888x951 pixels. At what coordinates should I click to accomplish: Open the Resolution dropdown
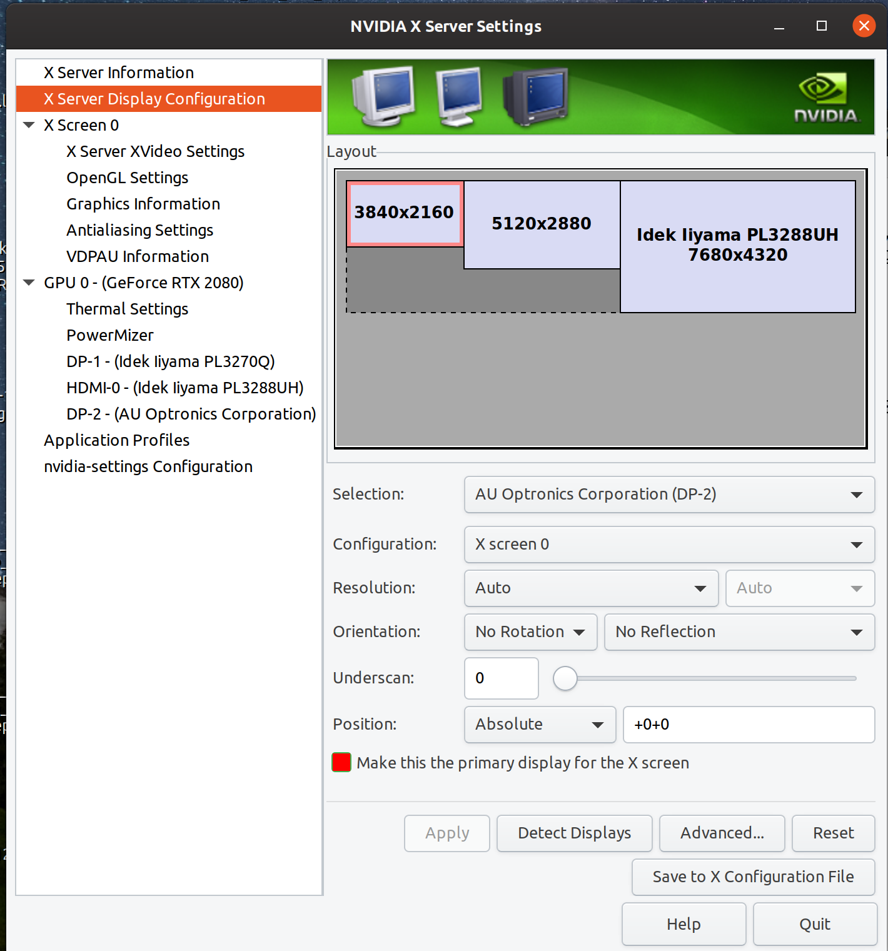point(591,588)
